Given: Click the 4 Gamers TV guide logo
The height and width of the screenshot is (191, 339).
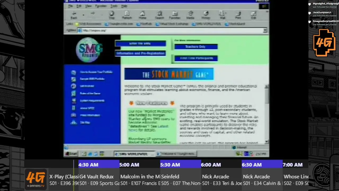Looking at the screenshot, I should (36, 179).
